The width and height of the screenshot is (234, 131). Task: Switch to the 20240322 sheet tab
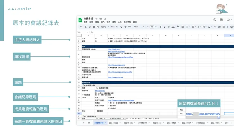(201, 123)
